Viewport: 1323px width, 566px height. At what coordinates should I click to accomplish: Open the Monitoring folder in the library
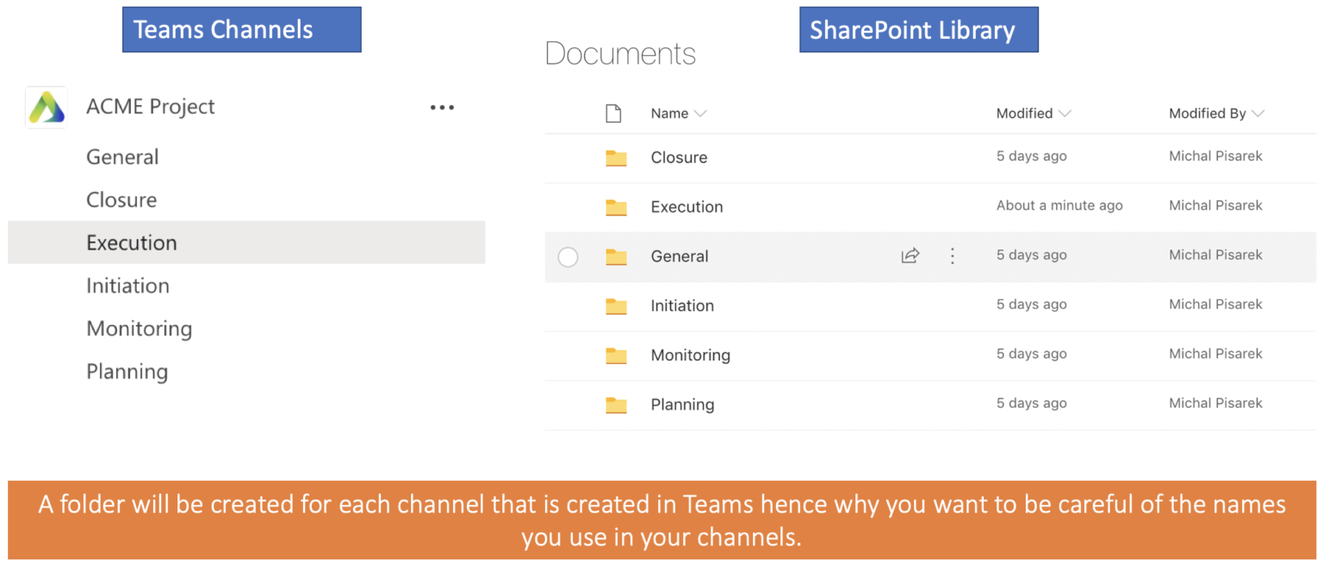[691, 354]
